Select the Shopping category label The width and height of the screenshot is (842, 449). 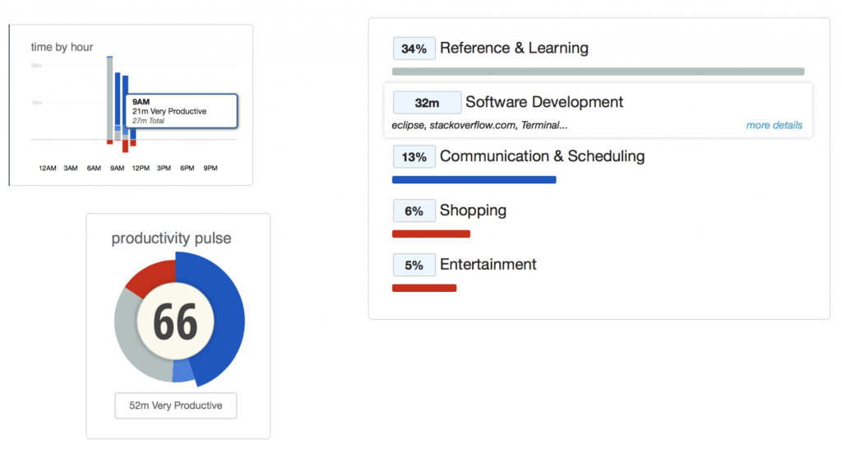473,211
